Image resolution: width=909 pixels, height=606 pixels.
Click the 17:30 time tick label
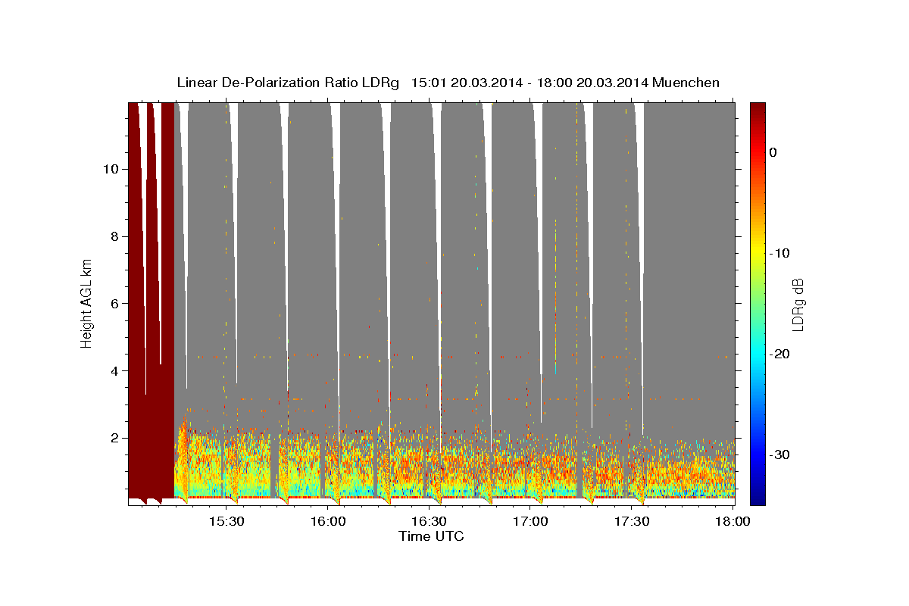click(x=632, y=522)
